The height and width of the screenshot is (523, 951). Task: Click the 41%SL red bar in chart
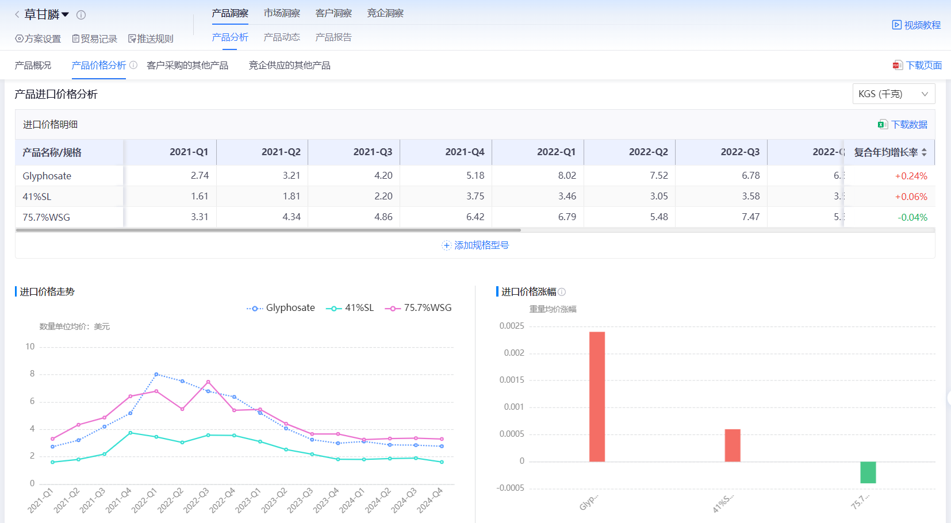(x=733, y=445)
